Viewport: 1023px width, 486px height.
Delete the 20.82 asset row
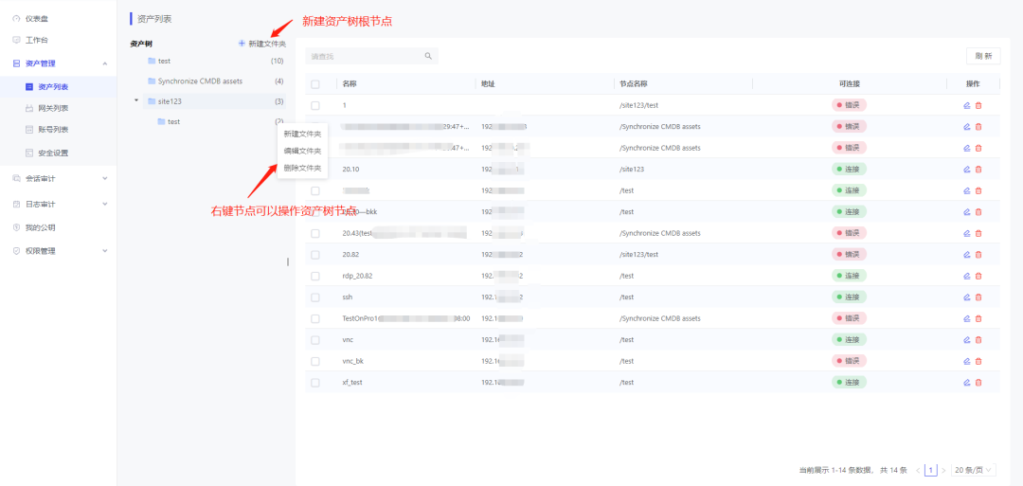978,255
